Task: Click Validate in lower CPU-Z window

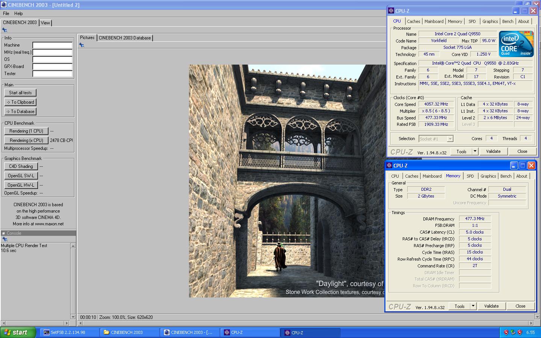Action: [491, 306]
